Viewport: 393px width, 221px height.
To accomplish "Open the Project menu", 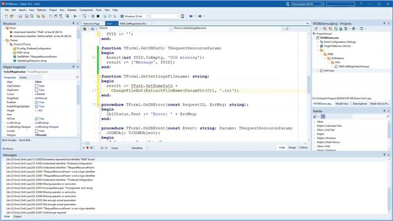I will (53, 10).
